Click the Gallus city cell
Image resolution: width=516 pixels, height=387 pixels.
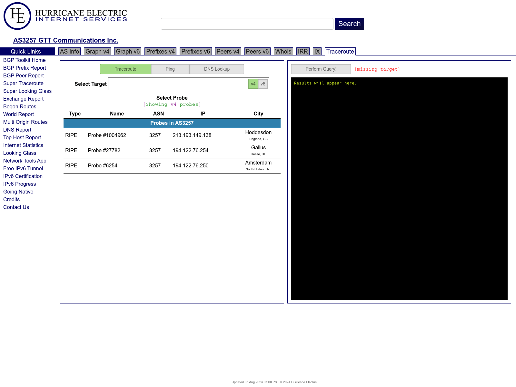(x=258, y=151)
